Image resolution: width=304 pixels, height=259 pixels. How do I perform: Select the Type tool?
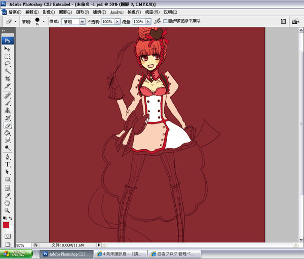click(x=8, y=164)
